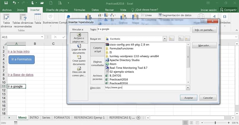
Task: Click the Línea sparkline button
Action: tap(146, 15)
